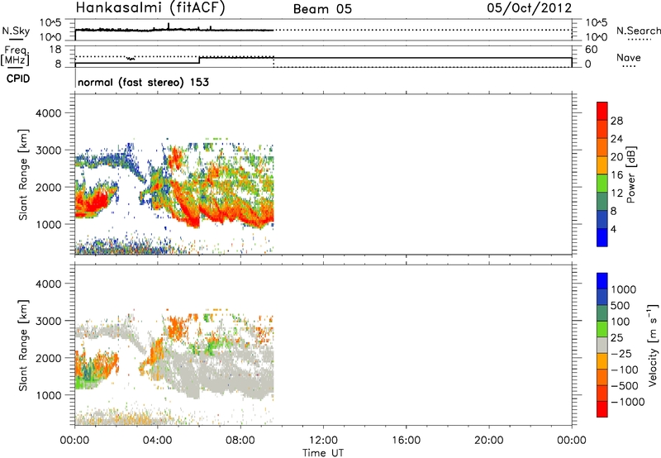Screen dimensions: 661x458
Task: Click the "16" label on the power color bar
Action: coord(616,175)
